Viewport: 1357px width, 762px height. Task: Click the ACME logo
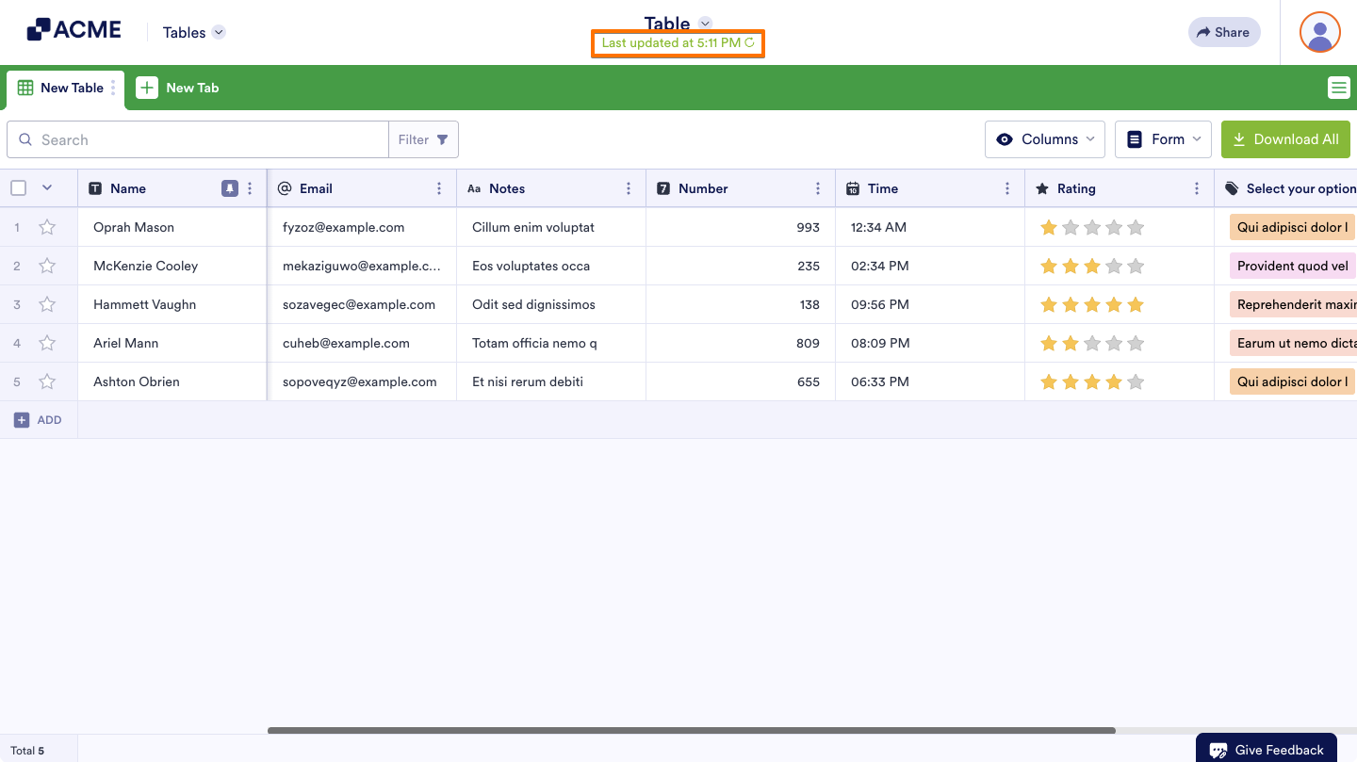point(74,30)
